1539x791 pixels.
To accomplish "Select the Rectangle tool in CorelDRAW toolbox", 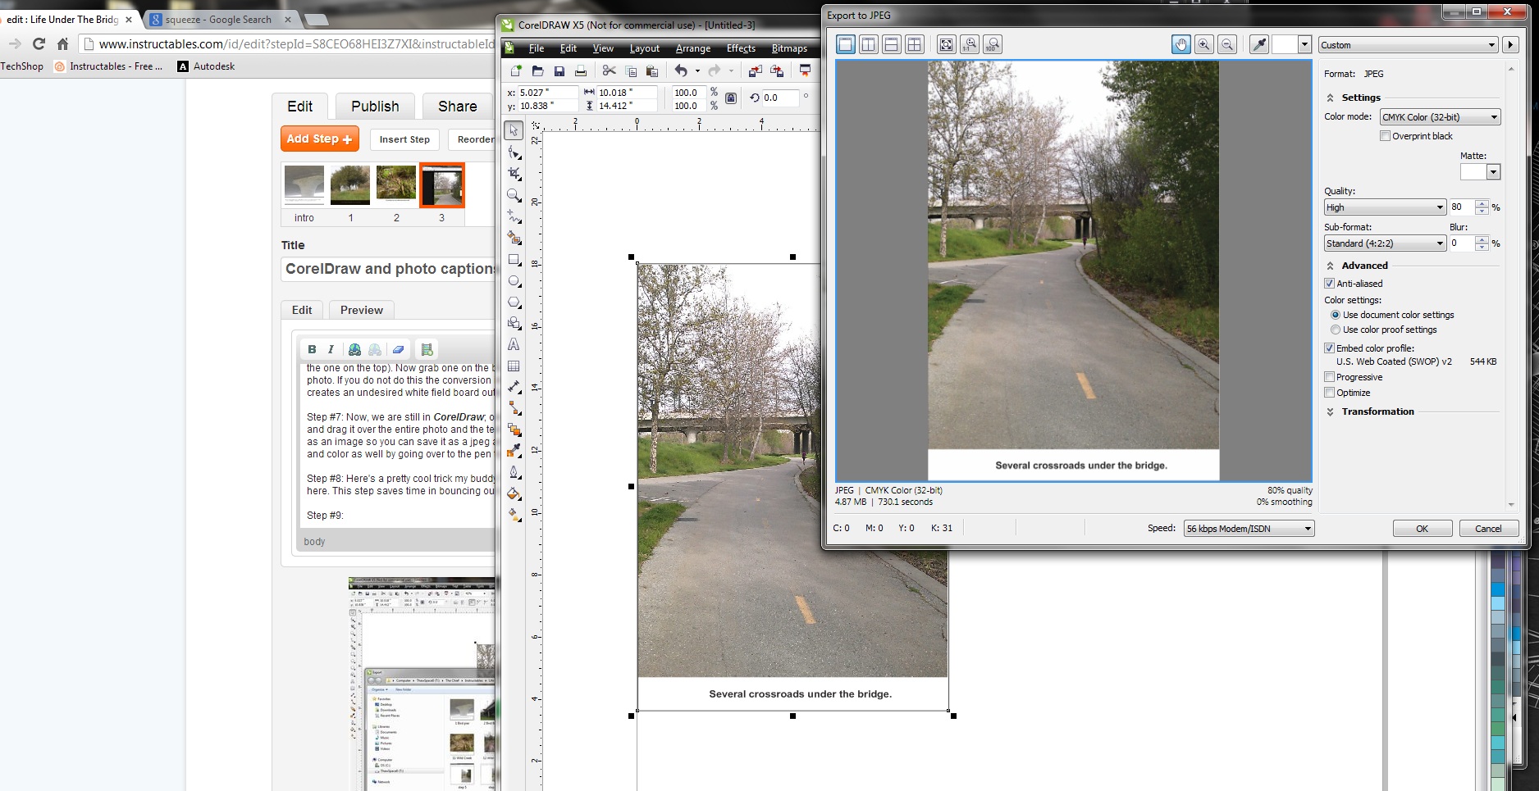I will (514, 260).
